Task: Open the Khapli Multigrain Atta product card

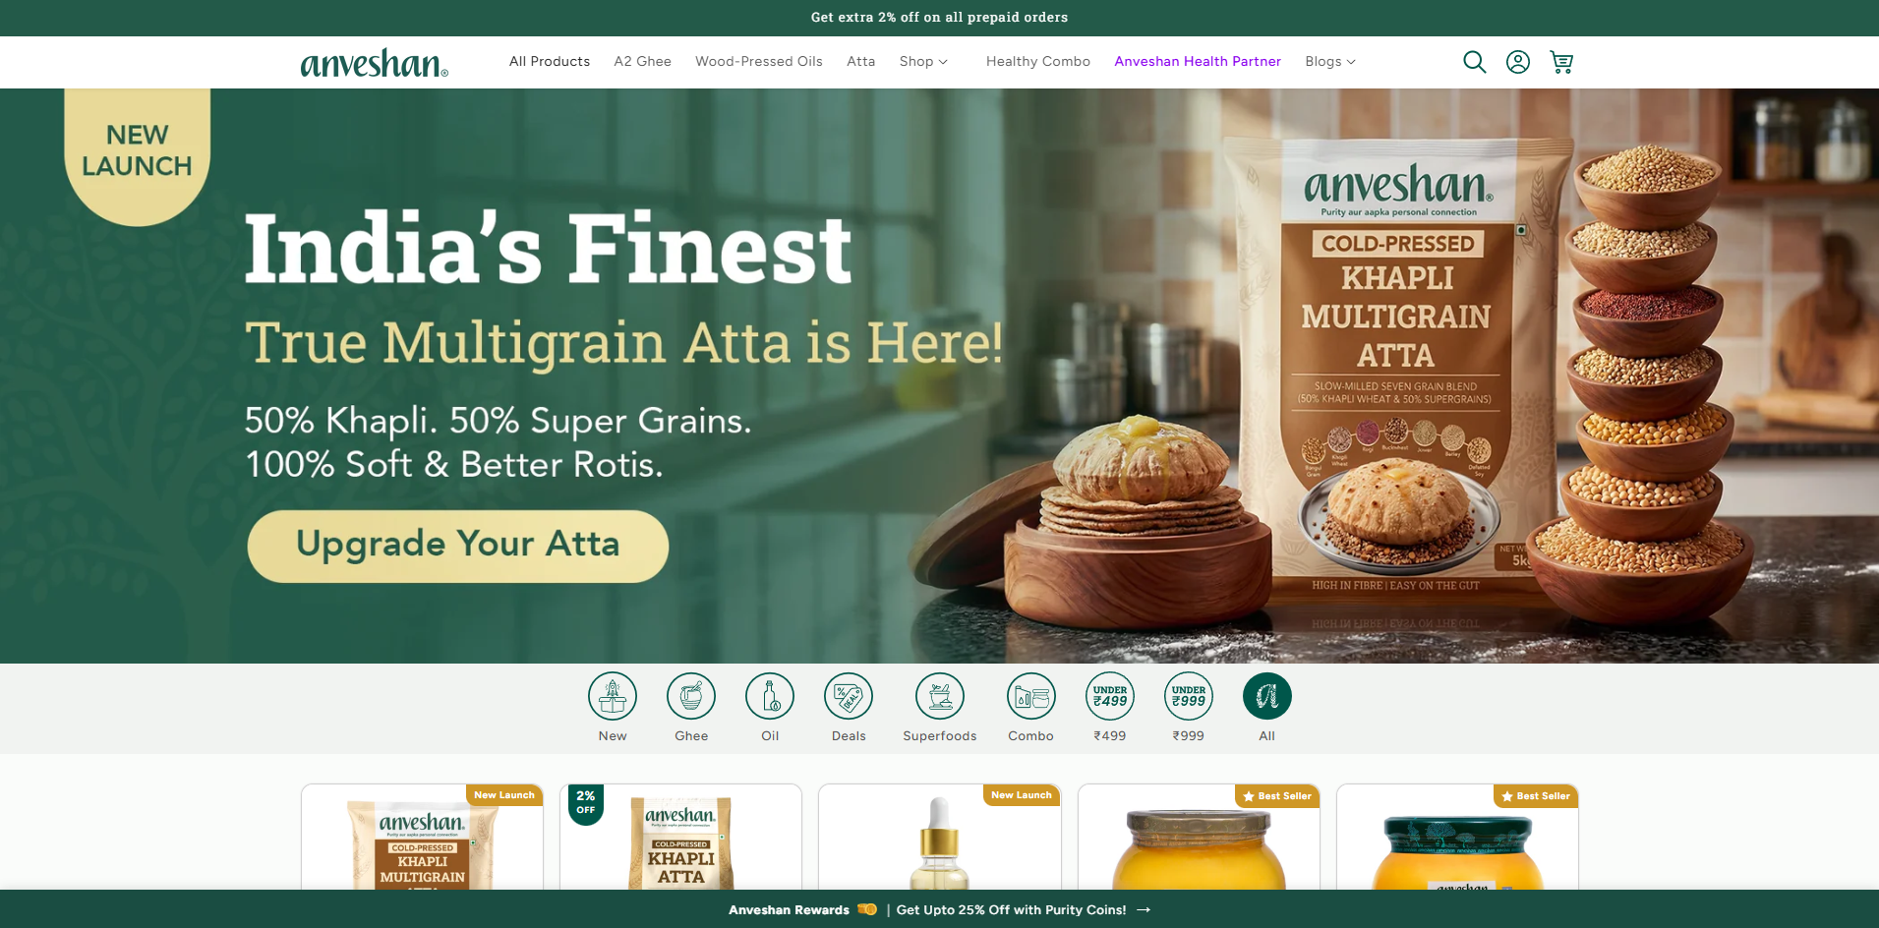Action: pyautogui.click(x=423, y=838)
